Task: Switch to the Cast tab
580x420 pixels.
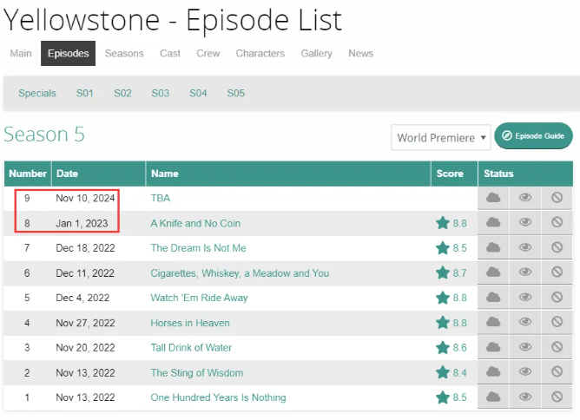Action: coord(170,53)
